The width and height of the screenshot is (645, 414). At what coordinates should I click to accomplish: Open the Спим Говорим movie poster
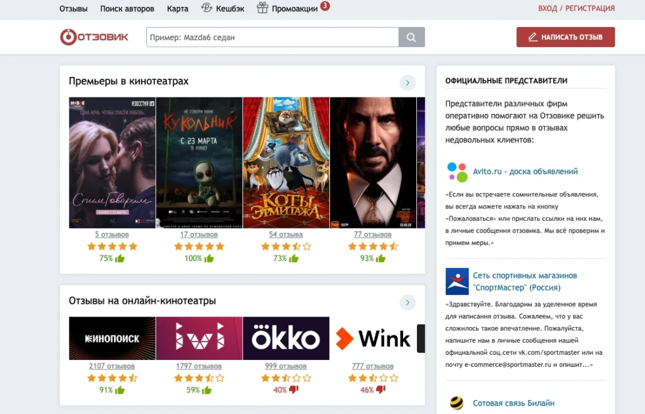pyautogui.click(x=112, y=162)
